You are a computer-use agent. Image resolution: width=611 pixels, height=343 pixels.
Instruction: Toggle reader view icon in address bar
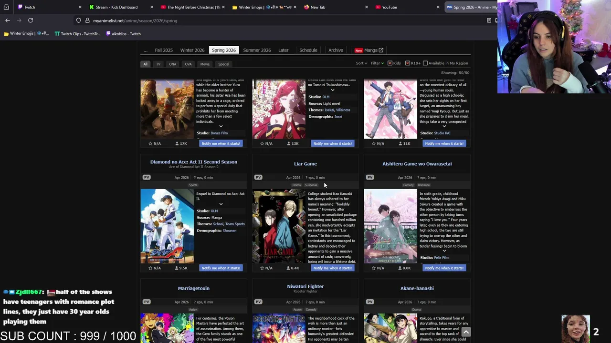[489, 20]
